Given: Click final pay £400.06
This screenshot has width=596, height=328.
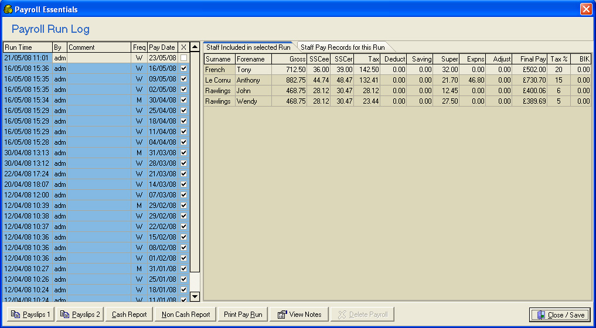Looking at the screenshot, I should (x=529, y=91).
